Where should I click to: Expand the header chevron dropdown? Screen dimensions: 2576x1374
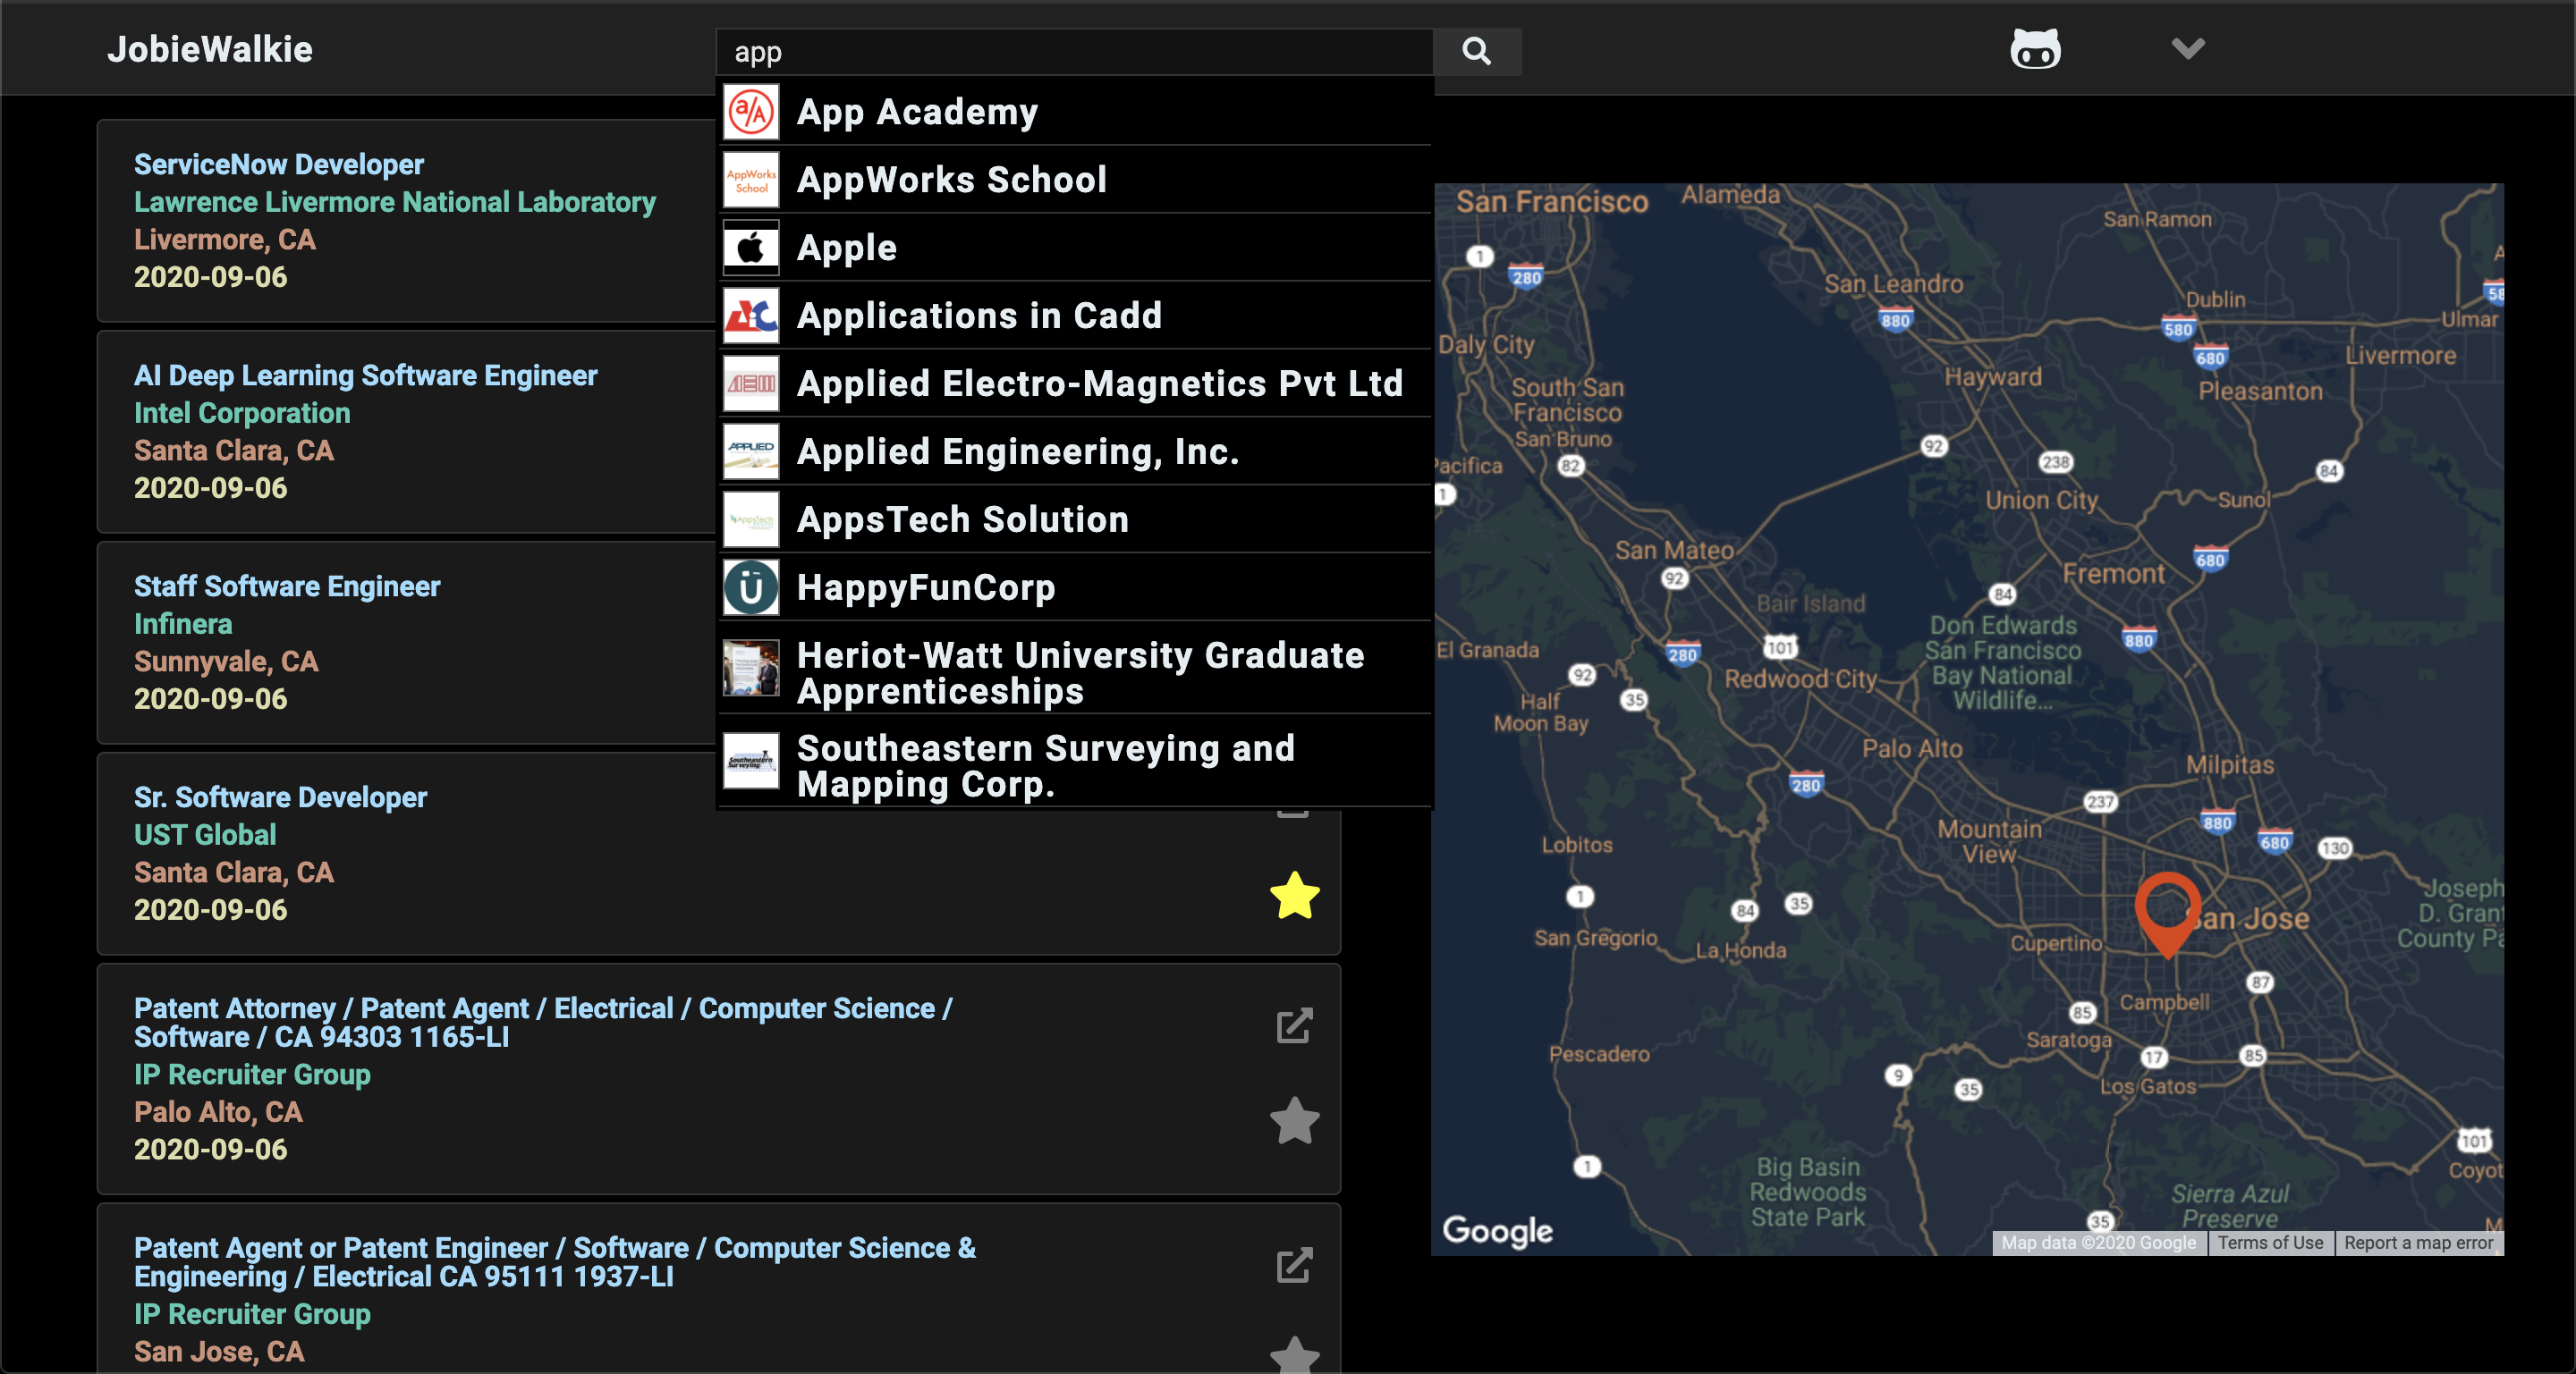pos(2188,48)
